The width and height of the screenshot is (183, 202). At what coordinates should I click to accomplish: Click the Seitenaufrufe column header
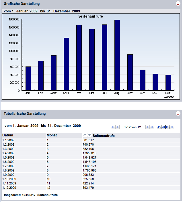104,136
